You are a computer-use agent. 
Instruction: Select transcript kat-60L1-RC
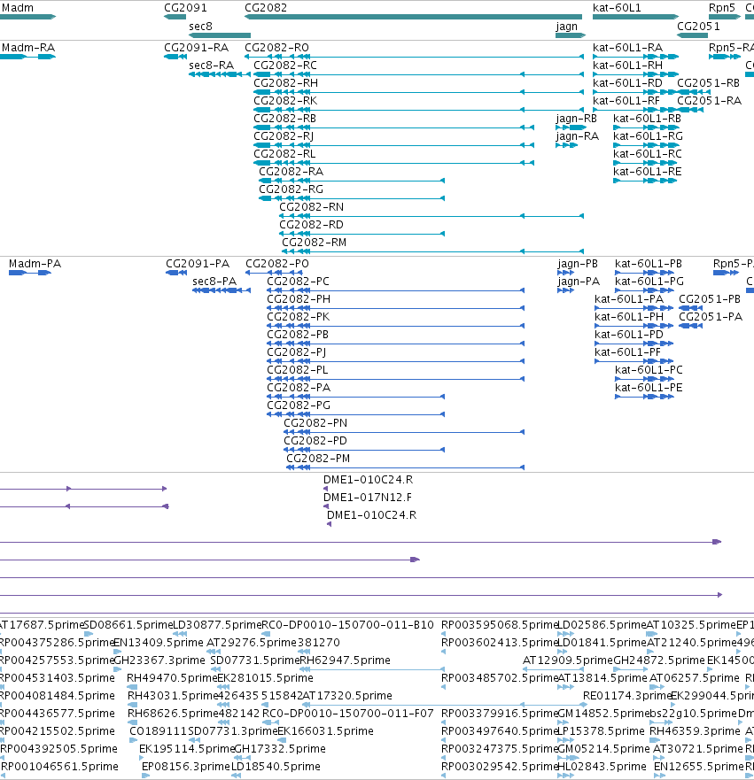[648, 154]
